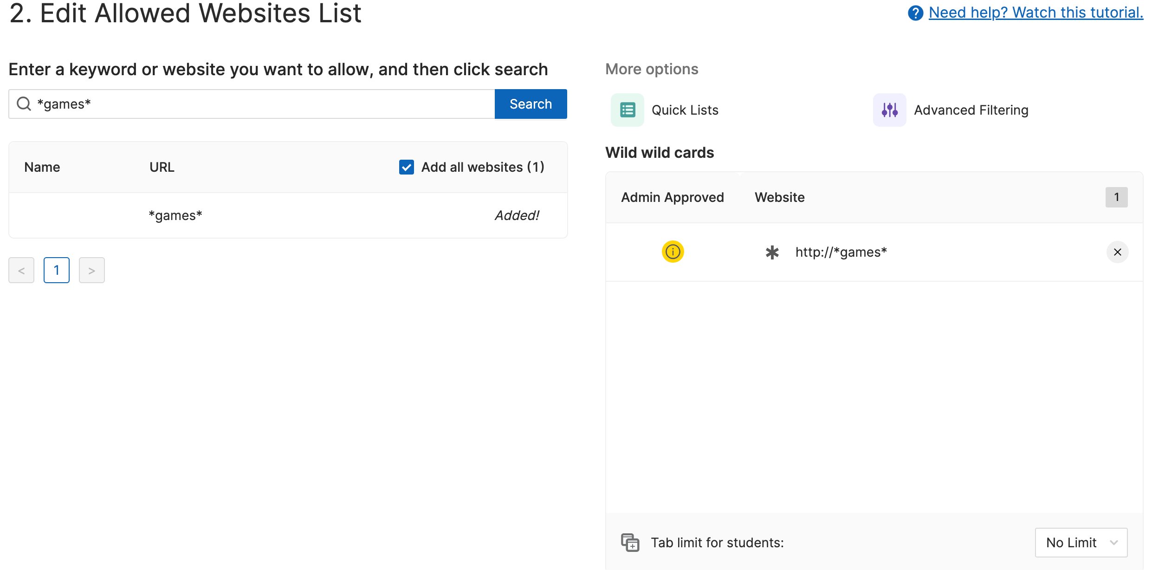Click the Tab limit for students label
This screenshot has width=1152, height=570.
click(x=717, y=543)
